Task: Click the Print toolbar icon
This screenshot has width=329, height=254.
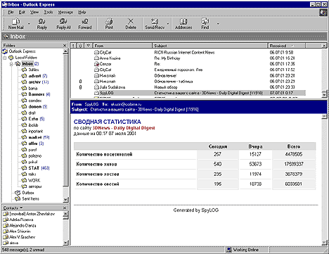Action: [x=109, y=24]
